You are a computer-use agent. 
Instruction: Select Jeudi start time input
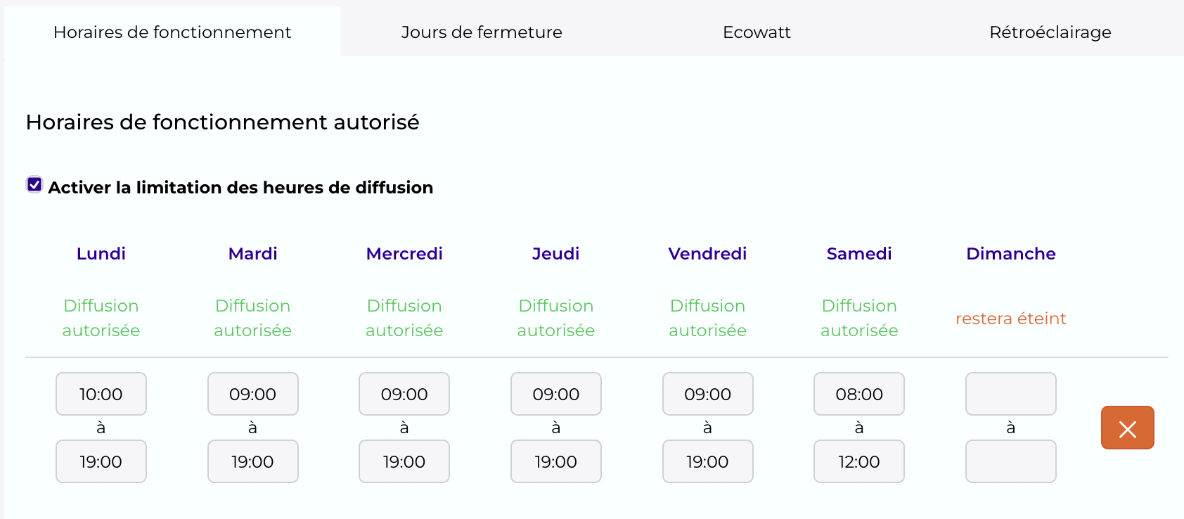(556, 394)
